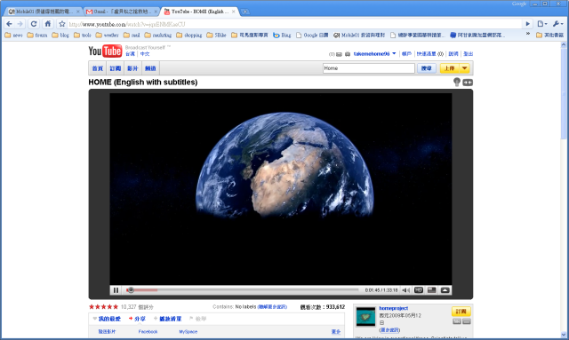This screenshot has width=569, height=340.
Task: Open the news bookmarks folder
Action: click(14, 36)
